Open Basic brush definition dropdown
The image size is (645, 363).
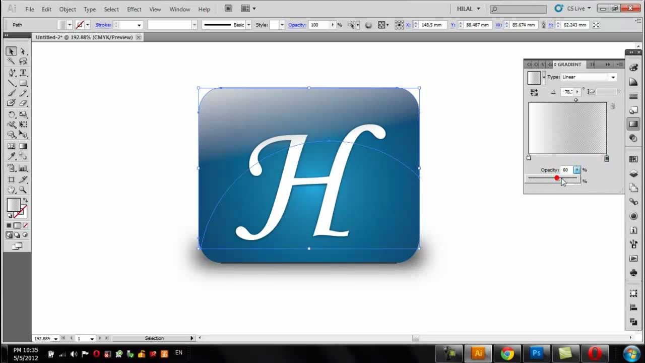tap(248, 25)
